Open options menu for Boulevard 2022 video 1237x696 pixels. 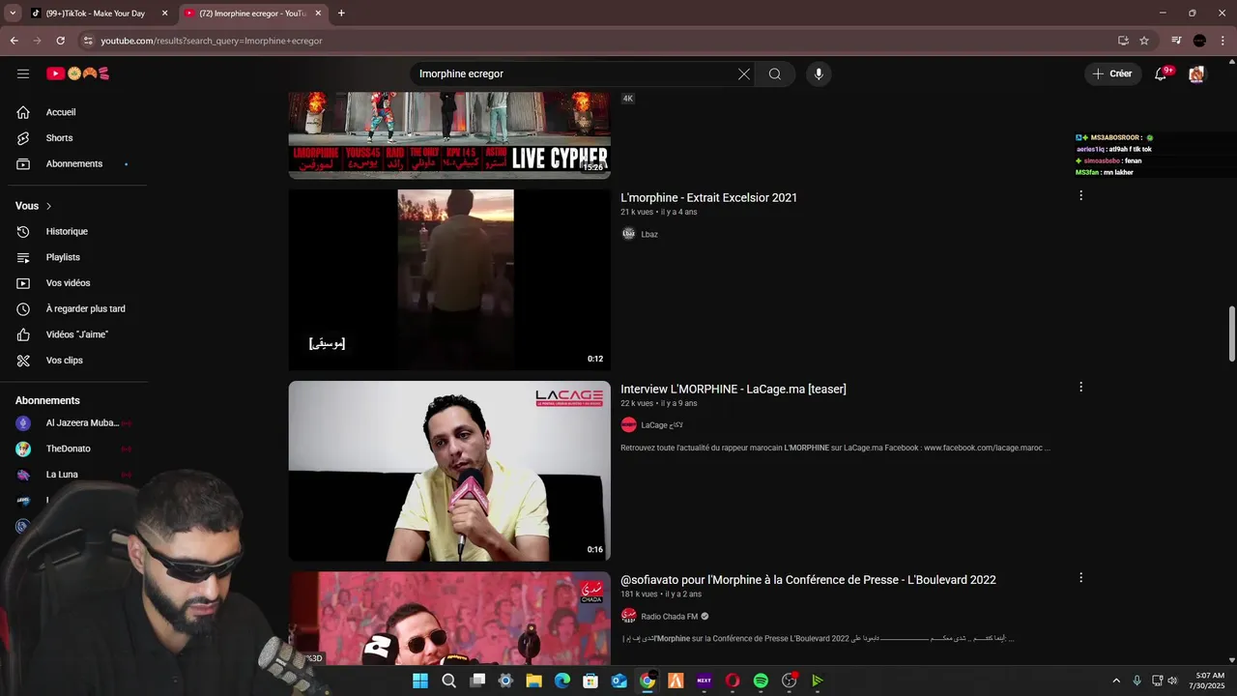(1080, 578)
